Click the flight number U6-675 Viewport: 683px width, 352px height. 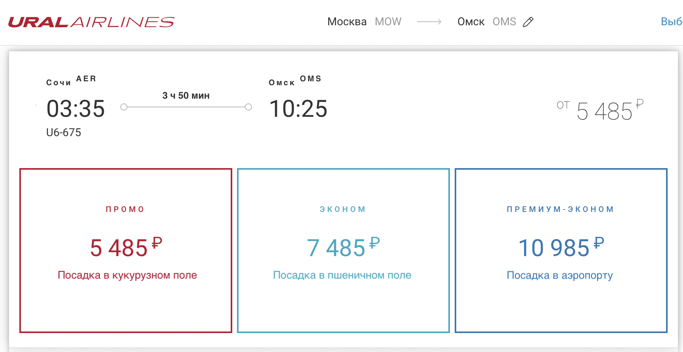(63, 133)
